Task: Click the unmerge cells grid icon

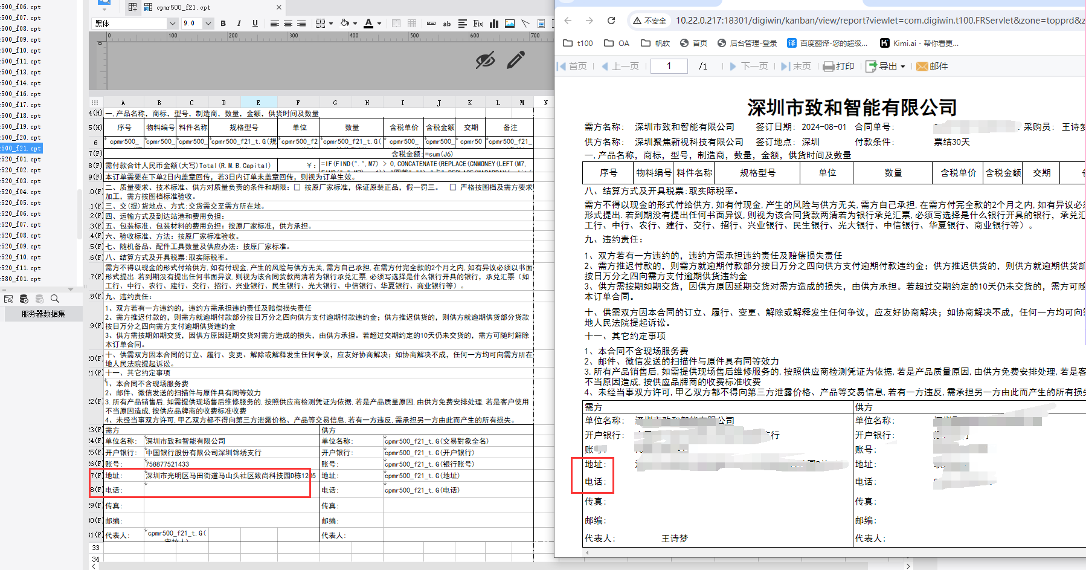Action: (x=412, y=24)
